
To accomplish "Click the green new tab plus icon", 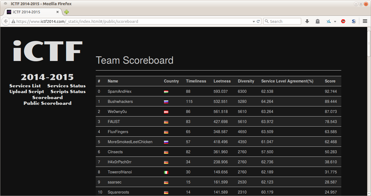I will 67,12.
